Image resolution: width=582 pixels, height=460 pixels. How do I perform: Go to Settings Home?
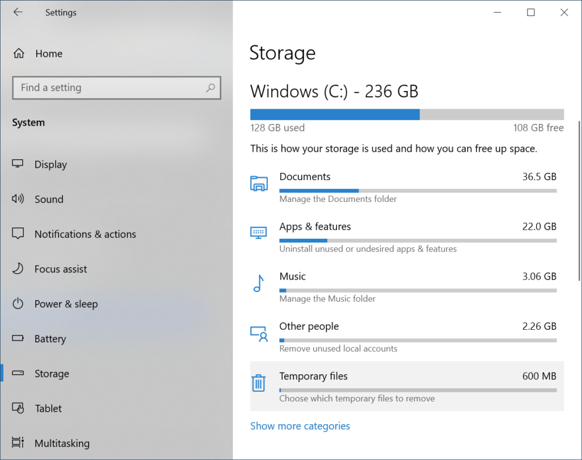(117, 53)
